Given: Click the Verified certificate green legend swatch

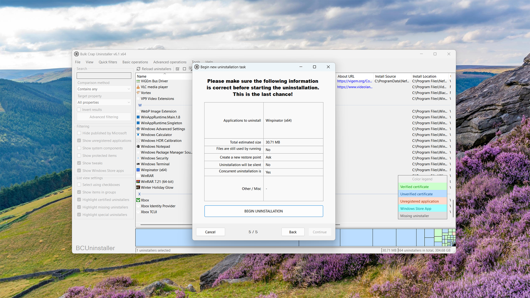Looking at the screenshot, I should (422, 187).
